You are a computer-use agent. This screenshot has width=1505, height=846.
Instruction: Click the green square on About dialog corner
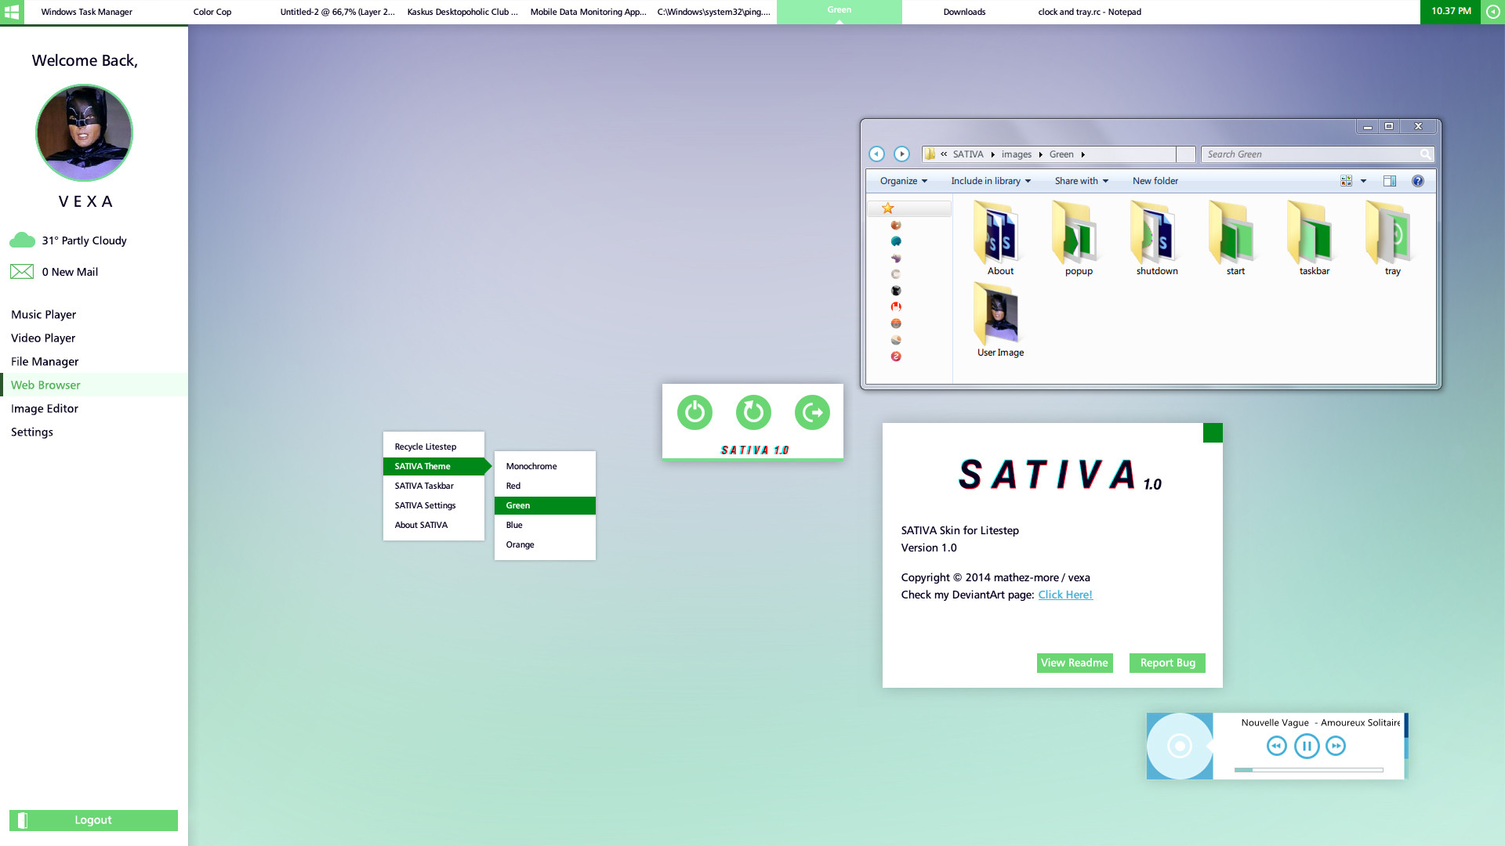coord(1213,432)
